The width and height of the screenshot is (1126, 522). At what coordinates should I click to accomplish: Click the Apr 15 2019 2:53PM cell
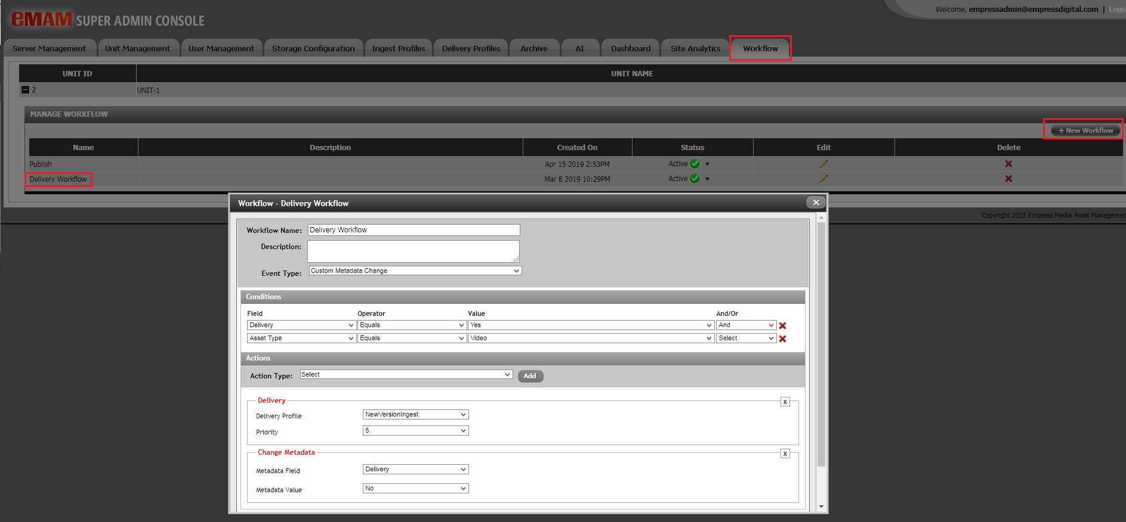coord(577,164)
